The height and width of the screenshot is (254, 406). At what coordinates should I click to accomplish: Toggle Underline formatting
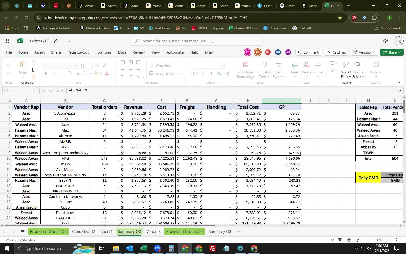pyautogui.click(x=62, y=73)
